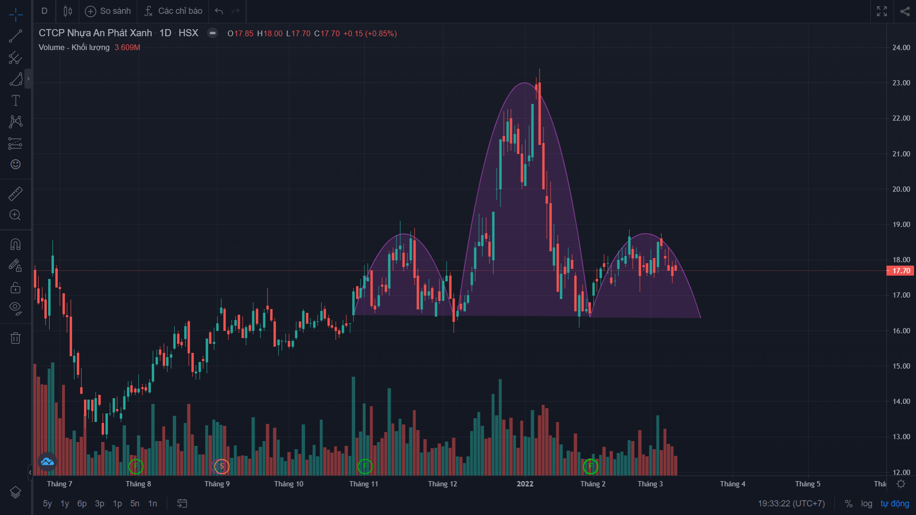Viewport: 916px width, 515px height.
Task: Select the Volume - Khối lượng indicator label
Action: point(74,47)
